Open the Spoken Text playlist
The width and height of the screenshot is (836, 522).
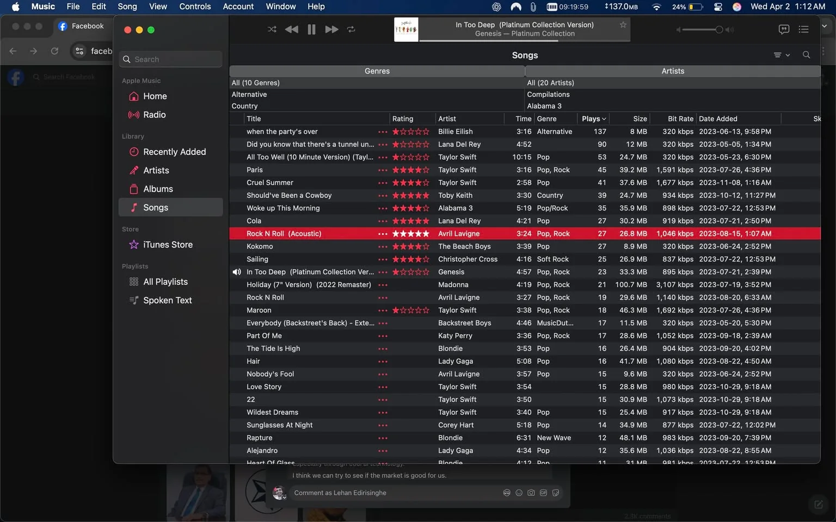pos(170,300)
